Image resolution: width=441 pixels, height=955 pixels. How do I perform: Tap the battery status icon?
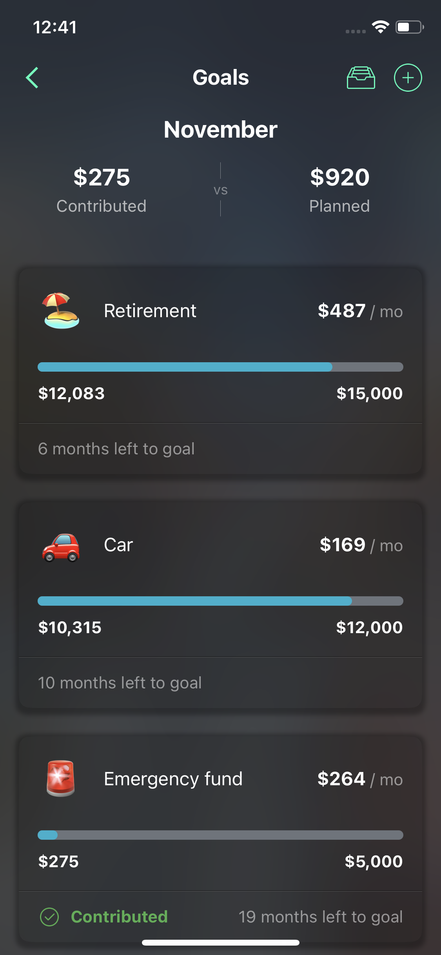pyautogui.click(x=409, y=27)
